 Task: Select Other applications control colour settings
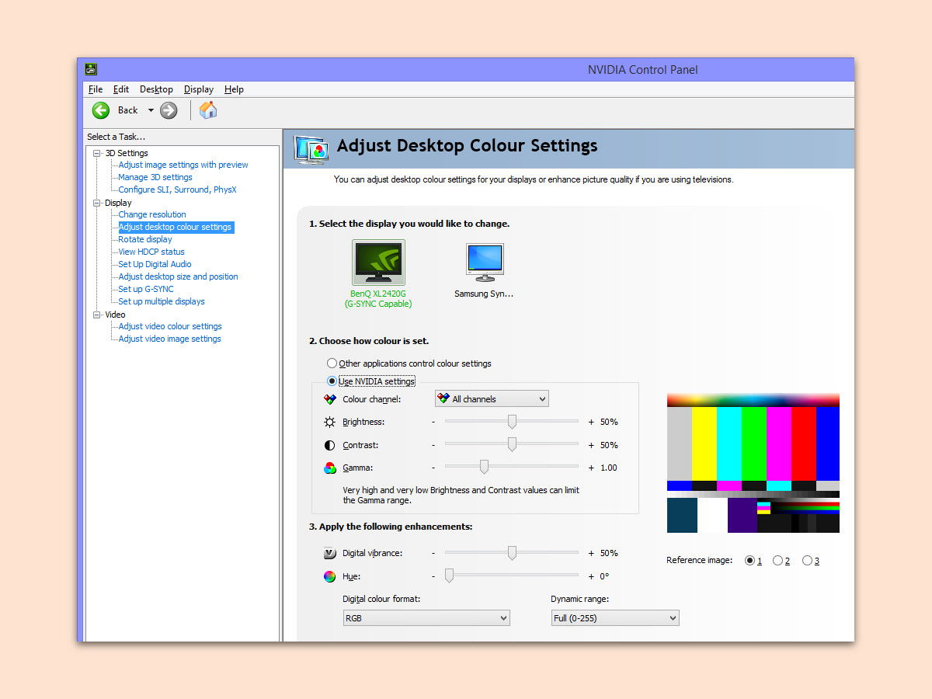pyautogui.click(x=332, y=363)
